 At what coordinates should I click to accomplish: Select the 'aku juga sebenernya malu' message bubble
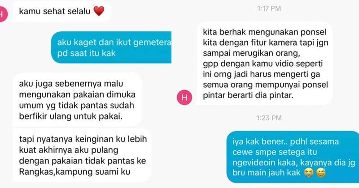tap(77, 100)
